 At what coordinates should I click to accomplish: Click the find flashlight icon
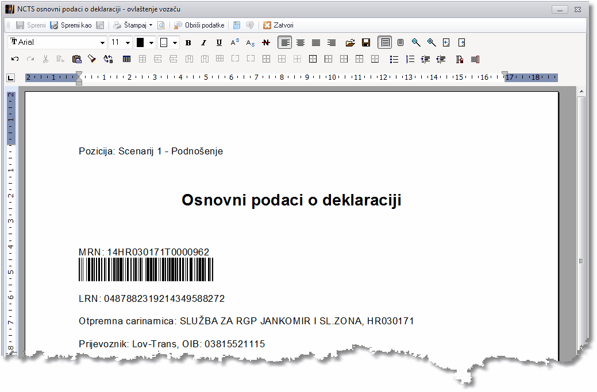pyautogui.click(x=92, y=59)
